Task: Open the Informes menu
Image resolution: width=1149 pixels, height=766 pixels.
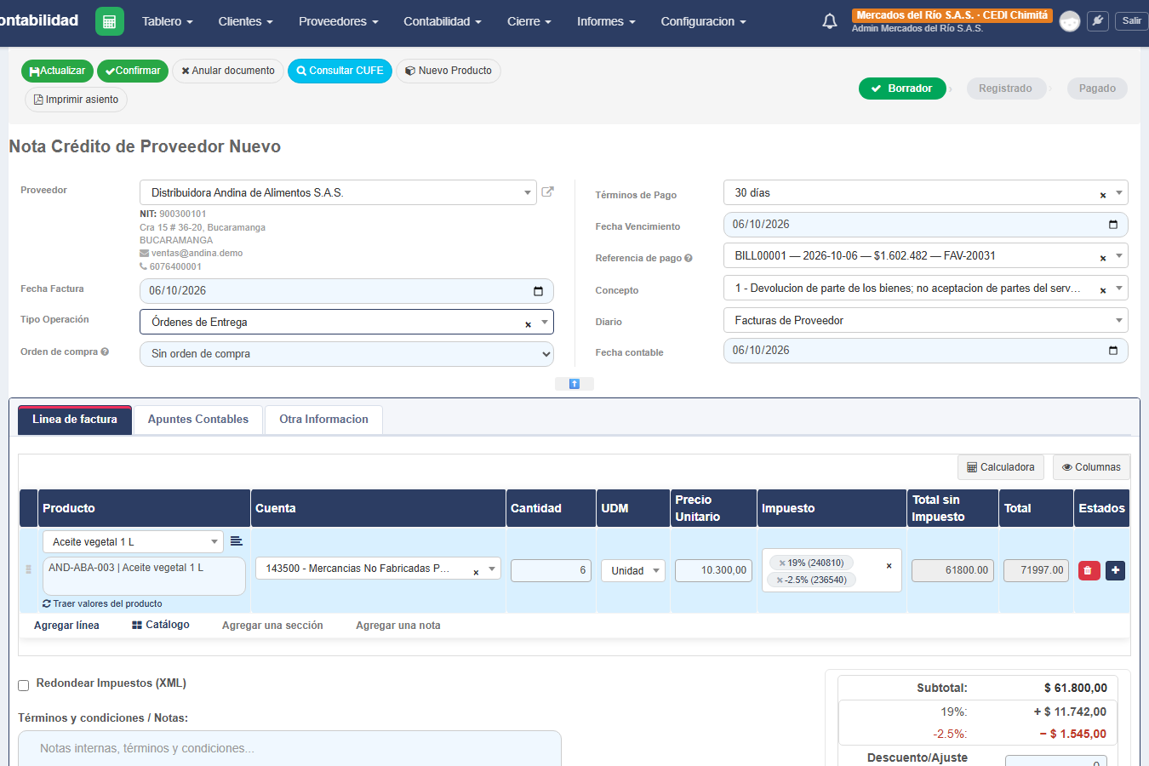Action: [606, 21]
